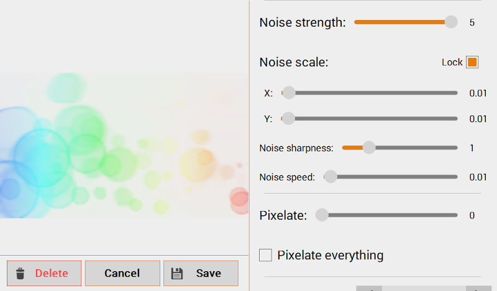497x291 pixels.
Task: Toggle the noise scale Lock checkbox
Action: [x=472, y=62]
